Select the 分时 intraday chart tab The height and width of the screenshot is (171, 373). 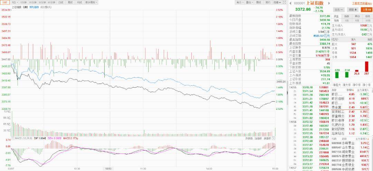pyautogui.click(x=5, y=2)
